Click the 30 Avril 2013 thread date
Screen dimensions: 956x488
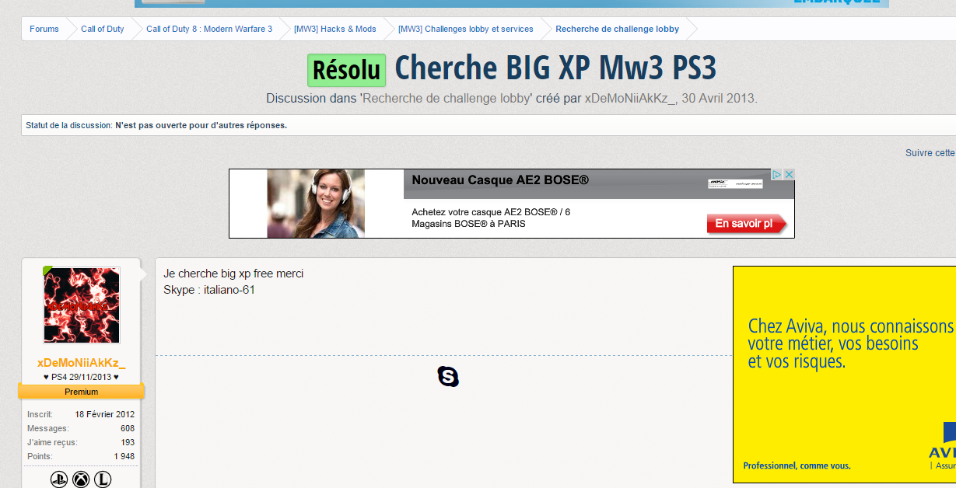coord(718,99)
